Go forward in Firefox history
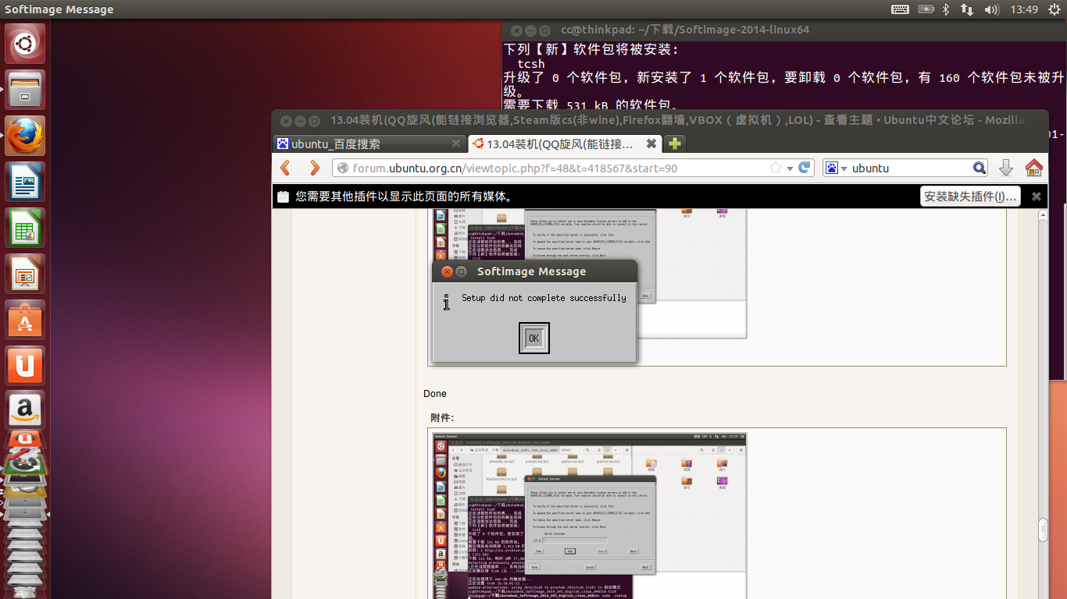Image resolution: width=1067 pixels, height=599 pixels. tap(314, 168)
